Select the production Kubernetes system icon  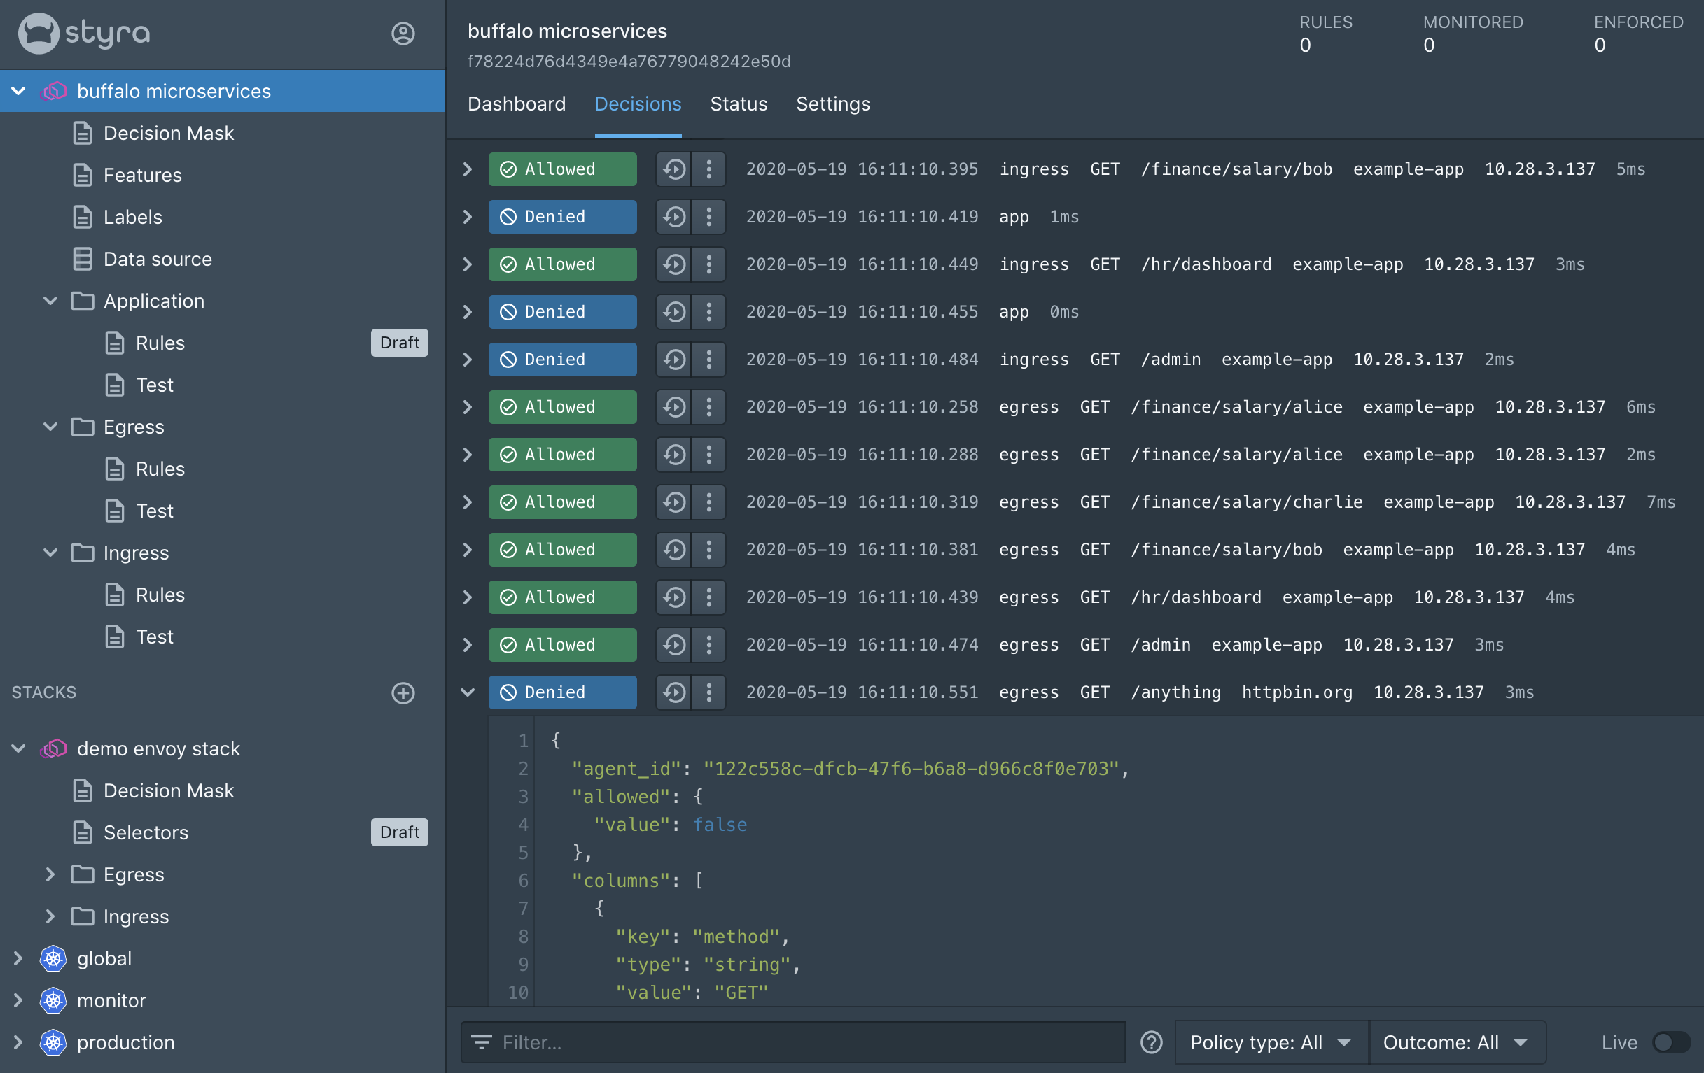[53, 1042]
